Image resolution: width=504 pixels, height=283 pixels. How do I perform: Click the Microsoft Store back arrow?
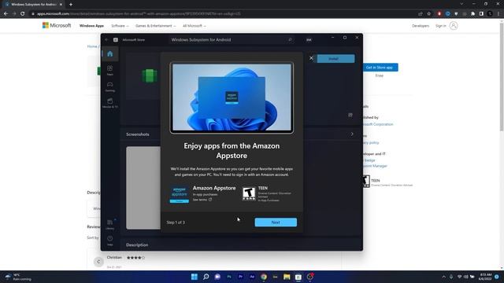coord(106,40)
